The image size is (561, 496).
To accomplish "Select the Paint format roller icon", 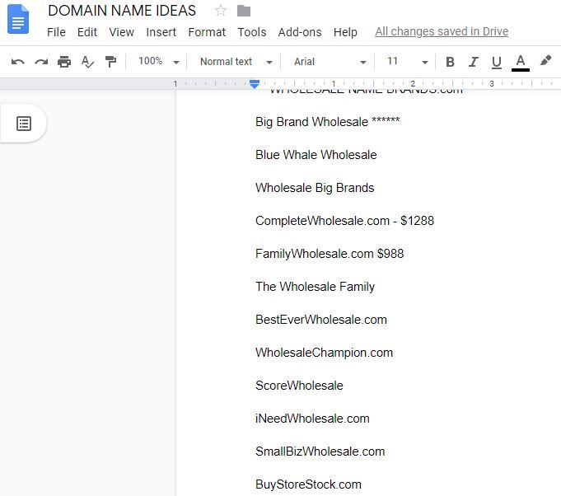I will [x=110, y=62].
